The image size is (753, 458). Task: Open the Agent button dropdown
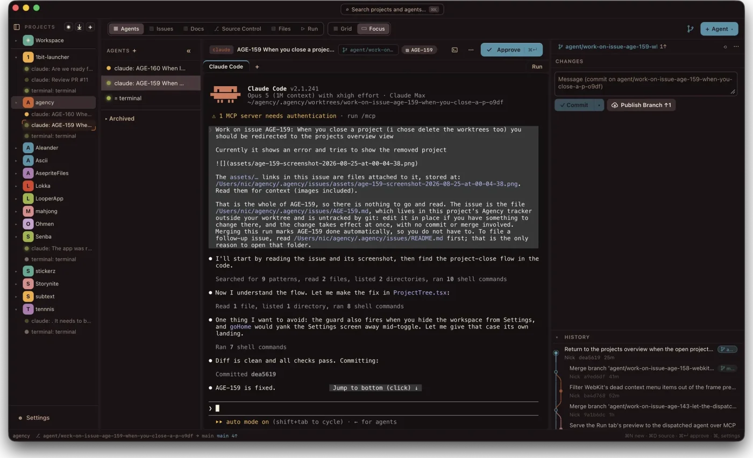click(732, 29)
